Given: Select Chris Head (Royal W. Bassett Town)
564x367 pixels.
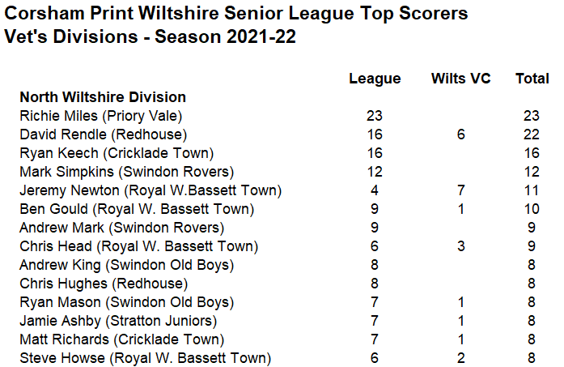Looking at the screenshot, I should click(139, 247).
